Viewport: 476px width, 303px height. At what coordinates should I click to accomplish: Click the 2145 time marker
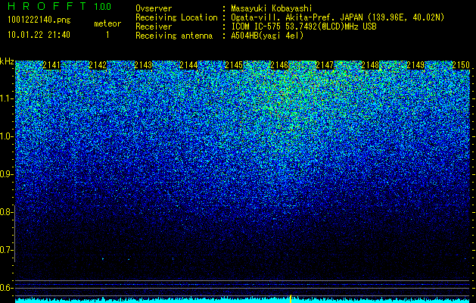click(234, 65)
